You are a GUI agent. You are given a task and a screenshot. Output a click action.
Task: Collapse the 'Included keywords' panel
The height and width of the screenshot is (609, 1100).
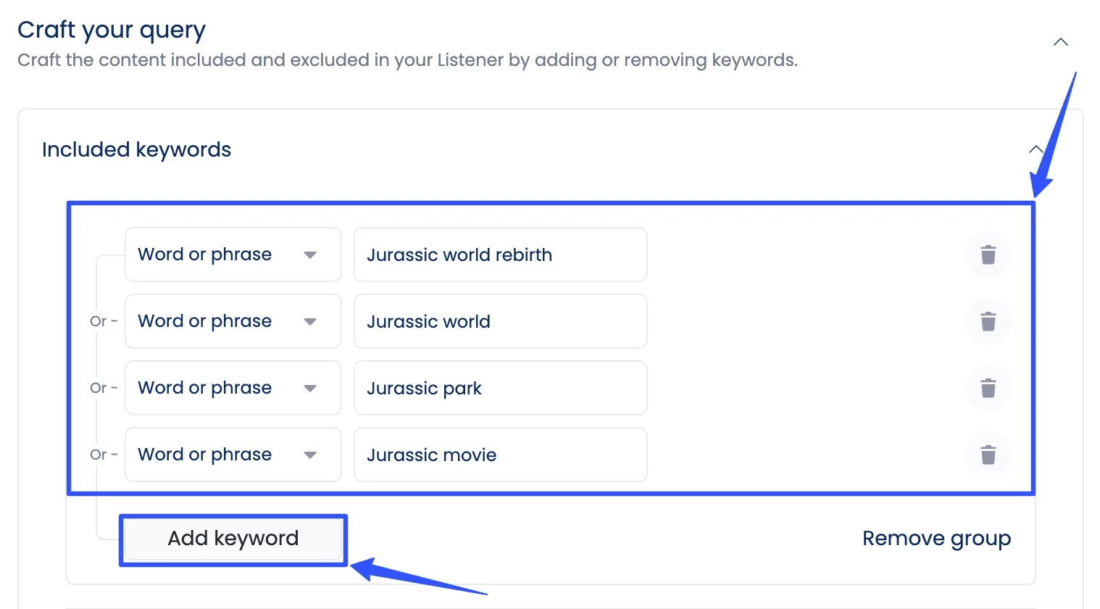(x=1036, y=150)
